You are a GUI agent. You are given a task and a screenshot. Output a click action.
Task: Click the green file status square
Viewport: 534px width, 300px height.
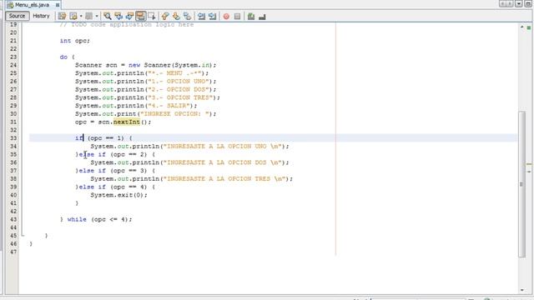tap(529, 27)
